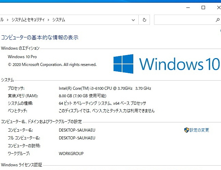Maximize the System window

(203, 7)
